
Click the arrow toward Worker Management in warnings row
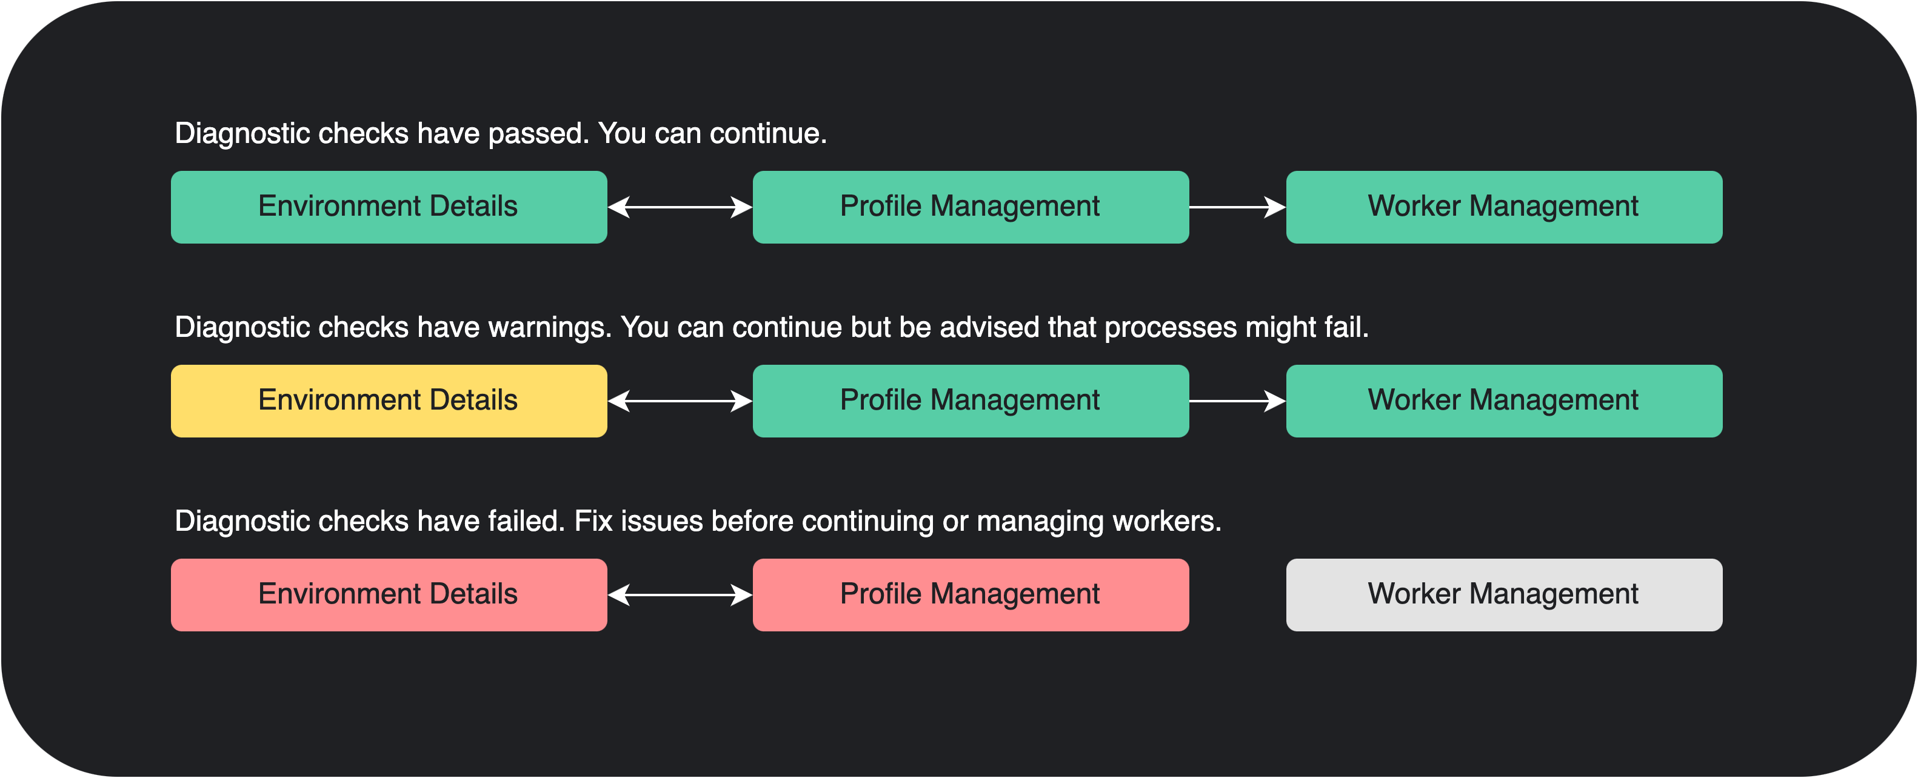tap(1237, 401)
